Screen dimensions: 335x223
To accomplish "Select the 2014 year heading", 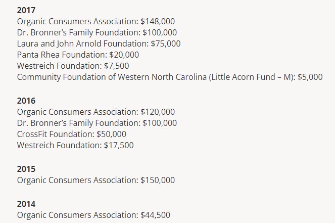I will 26,204.
